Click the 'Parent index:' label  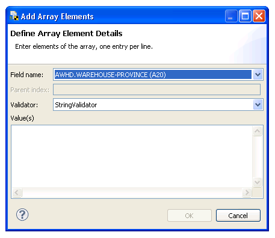click(x=29, y=90)
